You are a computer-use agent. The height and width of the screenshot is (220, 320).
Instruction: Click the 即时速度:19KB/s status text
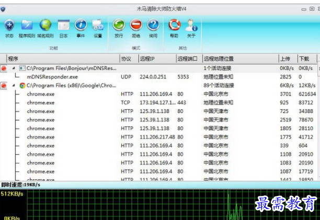click(20, 185)
